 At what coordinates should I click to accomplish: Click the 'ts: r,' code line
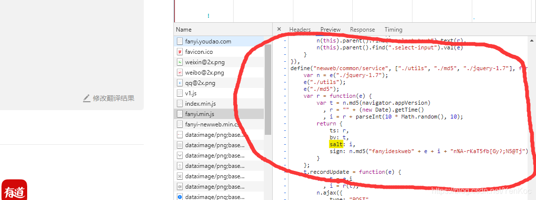coord(339,130)
